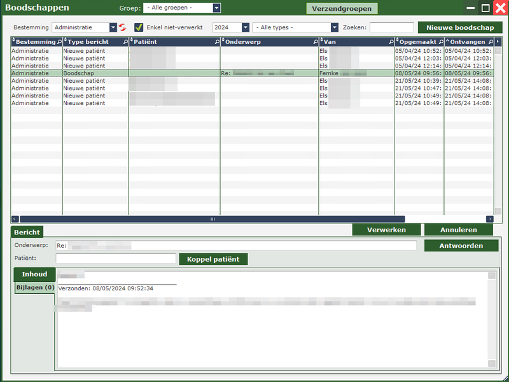Open the Bijlagen (0) tab

coord(34,288)
